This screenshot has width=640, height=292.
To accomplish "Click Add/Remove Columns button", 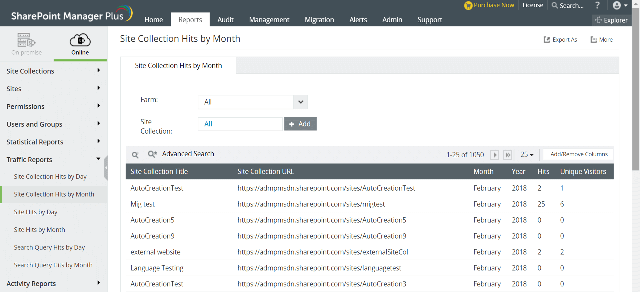I will tap(579, 154).
